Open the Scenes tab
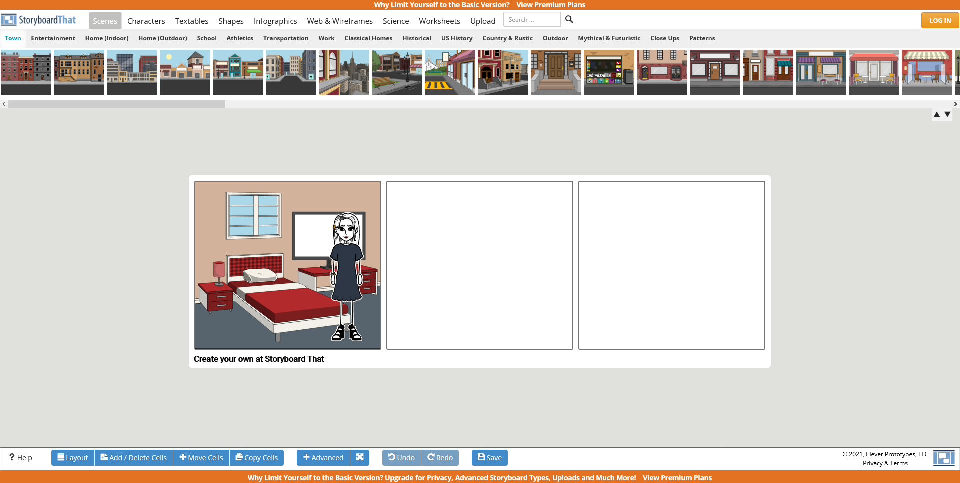960x483 pixels. pyautogui.click(x=105, y=21)
